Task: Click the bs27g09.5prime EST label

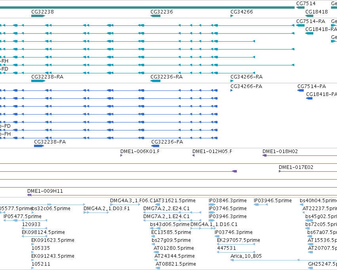Action: click(x=171, y=240)
